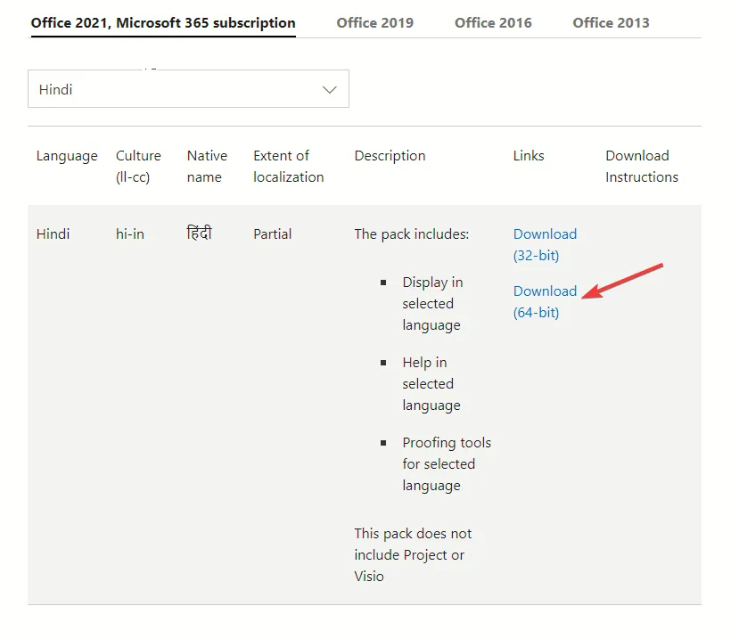Click the Links column header
This screenshot has height=639, width=739.
pos(529,155)
